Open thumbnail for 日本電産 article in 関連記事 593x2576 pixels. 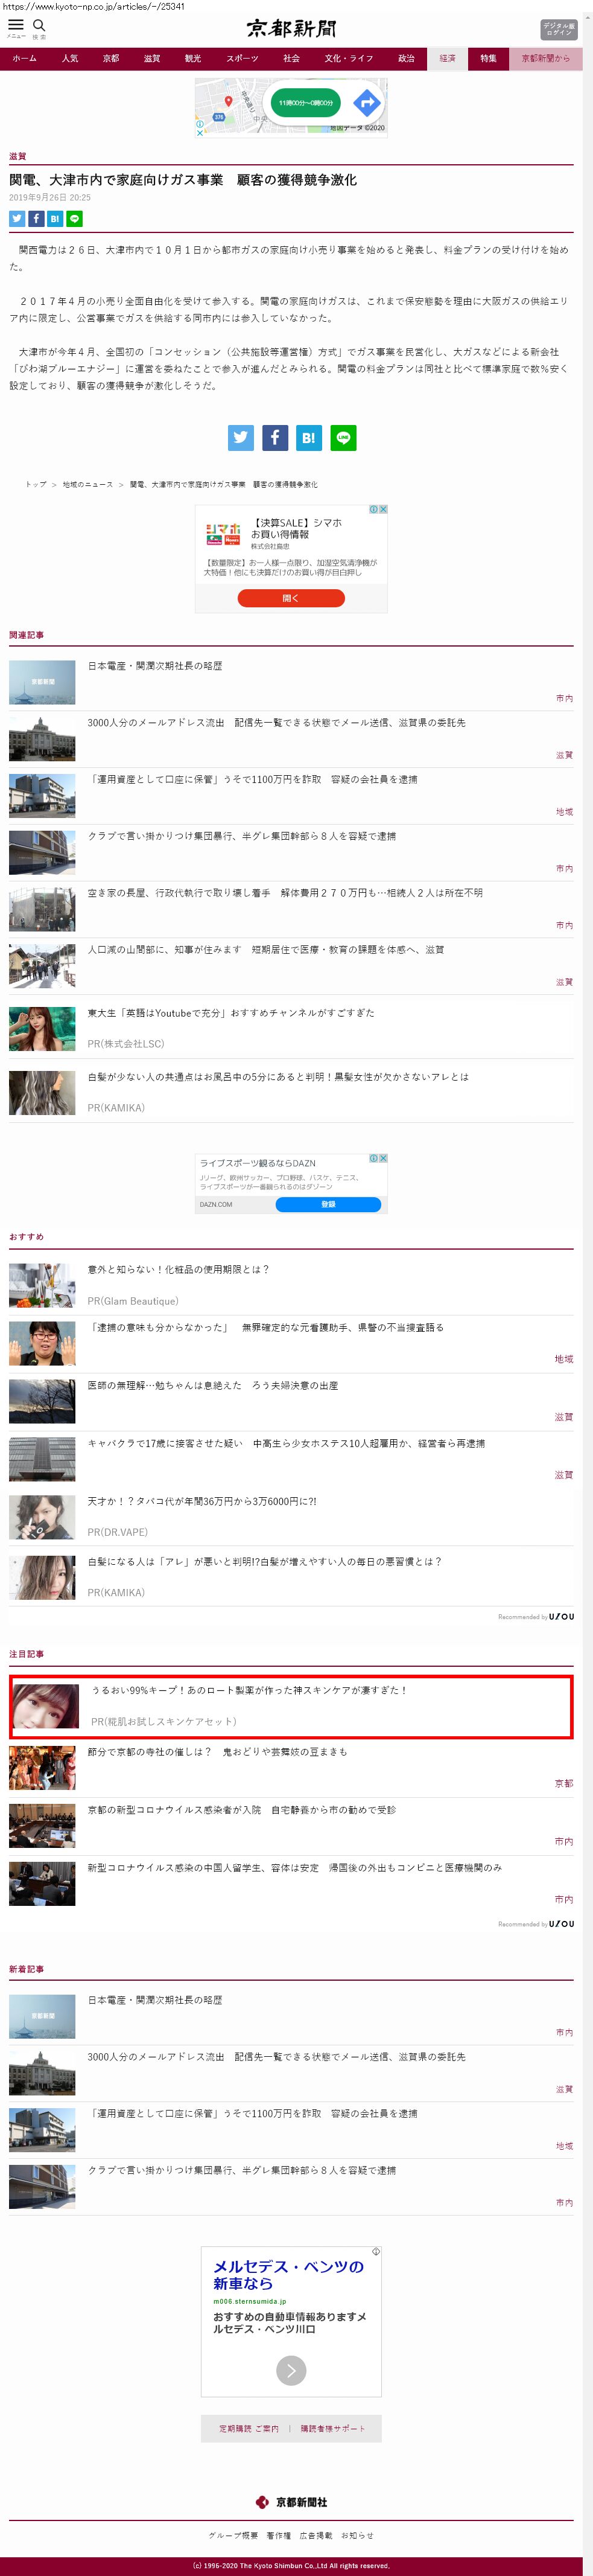click(42, 683)
